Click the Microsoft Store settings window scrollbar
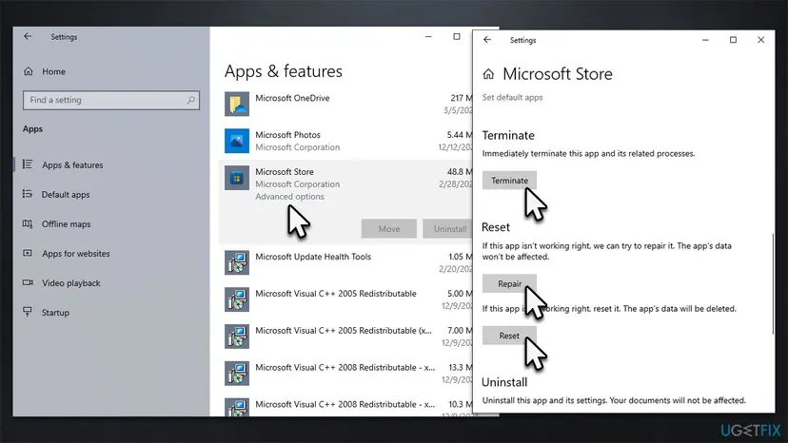 pyautogui.click(x=773, y=284)
